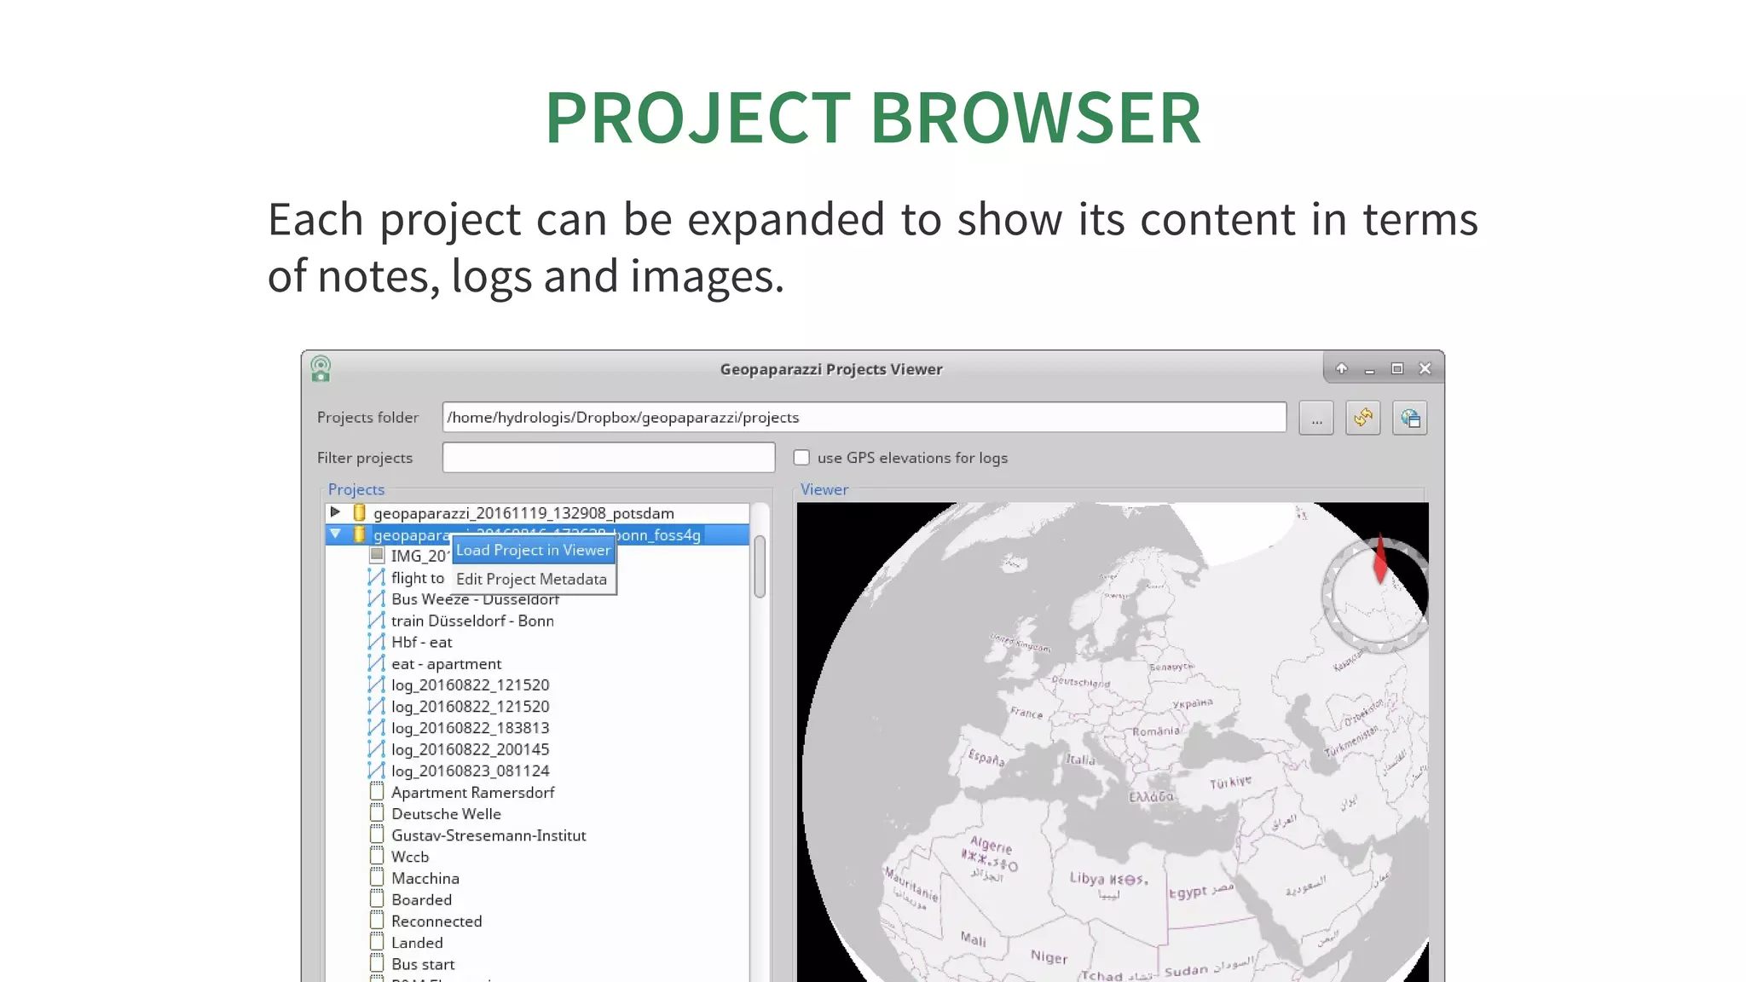Screen dimensions: 1746x982
Task: Select the Gustav-Stresemann-Institut note
Action: [x=489, y=835]
